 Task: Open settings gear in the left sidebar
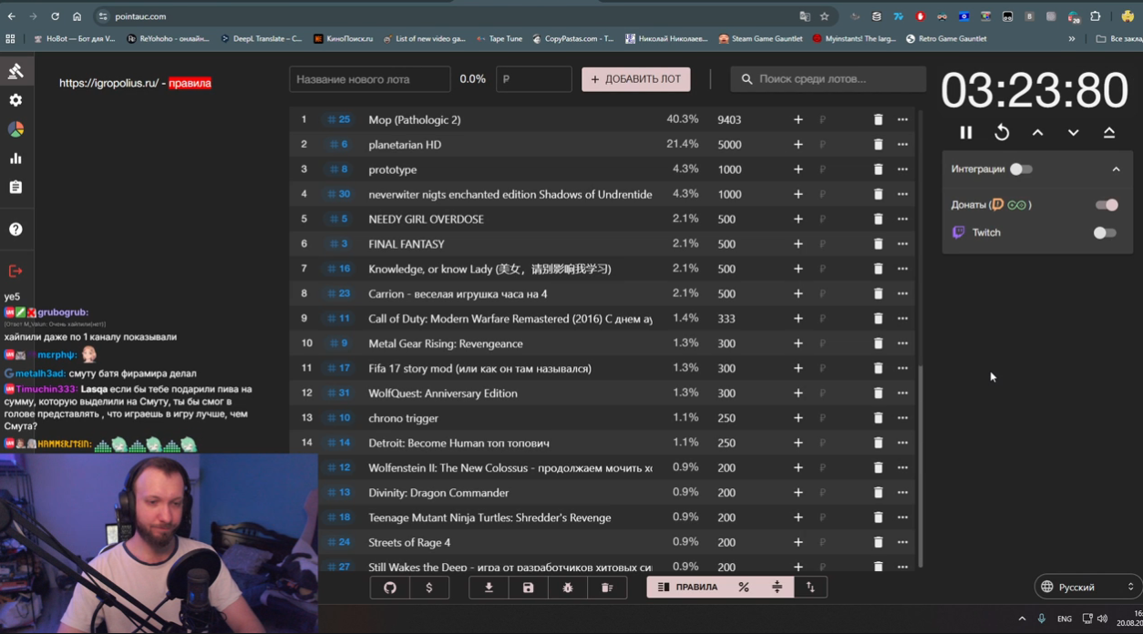click(15, 100)
